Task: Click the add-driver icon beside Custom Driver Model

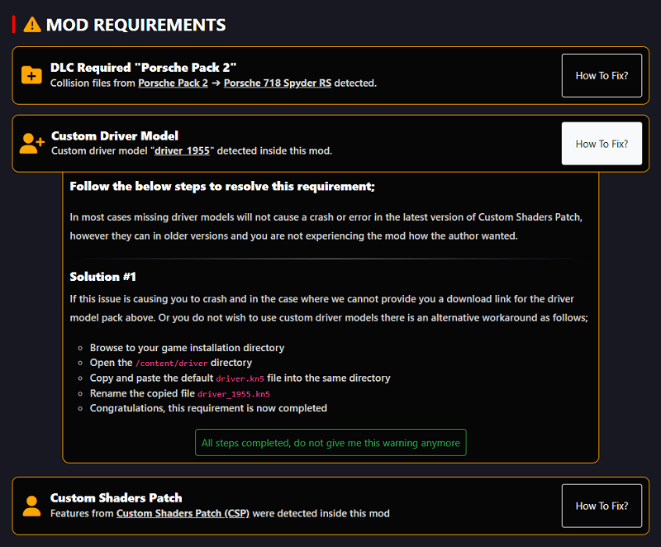Action: coord(31,144)
